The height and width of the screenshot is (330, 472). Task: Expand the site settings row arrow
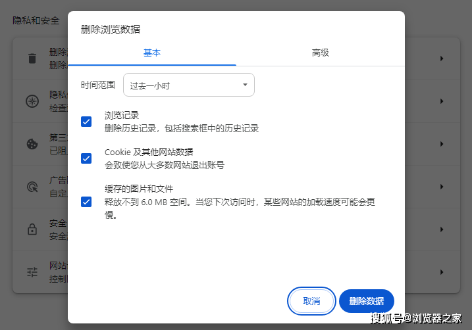pos(442,272)
